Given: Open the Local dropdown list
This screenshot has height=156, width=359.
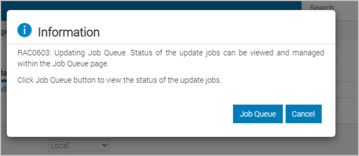Looking at the screenshot, I should click(x=79, y=146).
